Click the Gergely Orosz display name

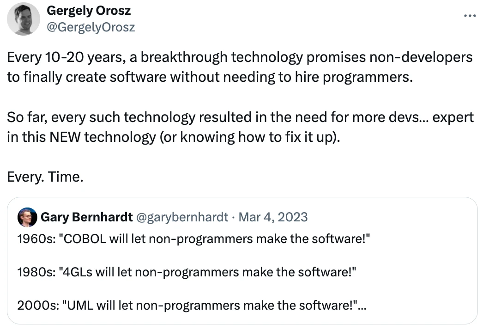(x=89, y=11)
